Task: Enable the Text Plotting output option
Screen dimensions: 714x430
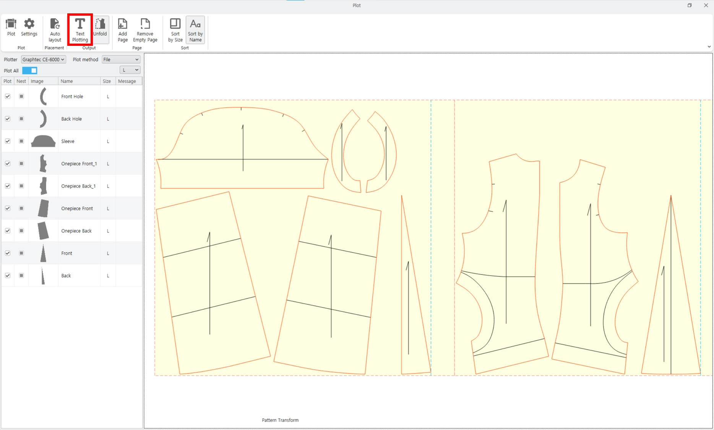Action: 80,30
